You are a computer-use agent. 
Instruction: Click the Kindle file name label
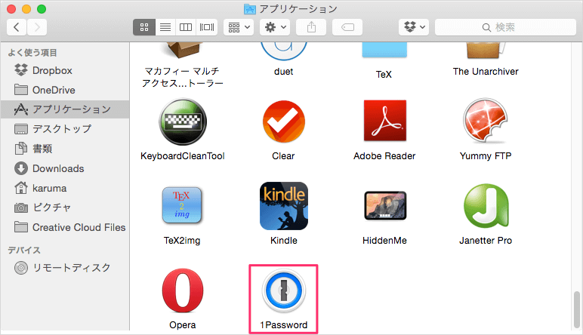[284, 240]
